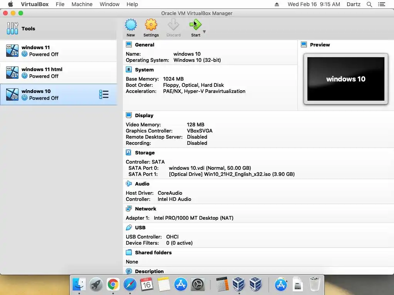Open the Window menu
The width and height of the screenshot is (394, 295).
pos(110,4)
